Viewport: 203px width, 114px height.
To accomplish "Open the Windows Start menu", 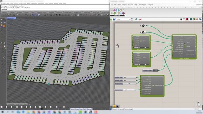I will tap(3, 112).
